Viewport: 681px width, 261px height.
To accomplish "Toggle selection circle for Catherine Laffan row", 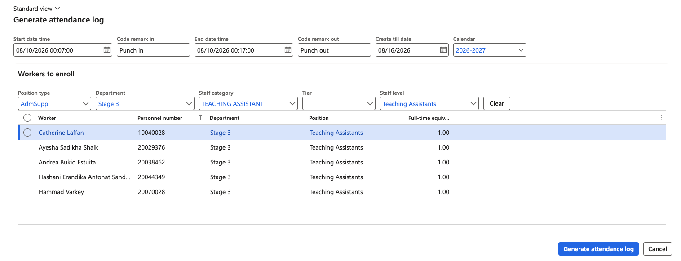I will 27,133.
